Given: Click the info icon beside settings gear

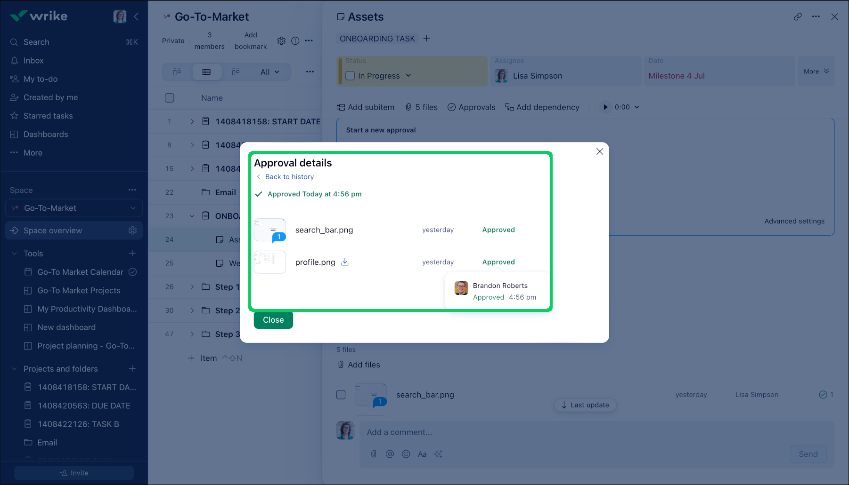Looking at the screenshot, I should coord(295,41).
